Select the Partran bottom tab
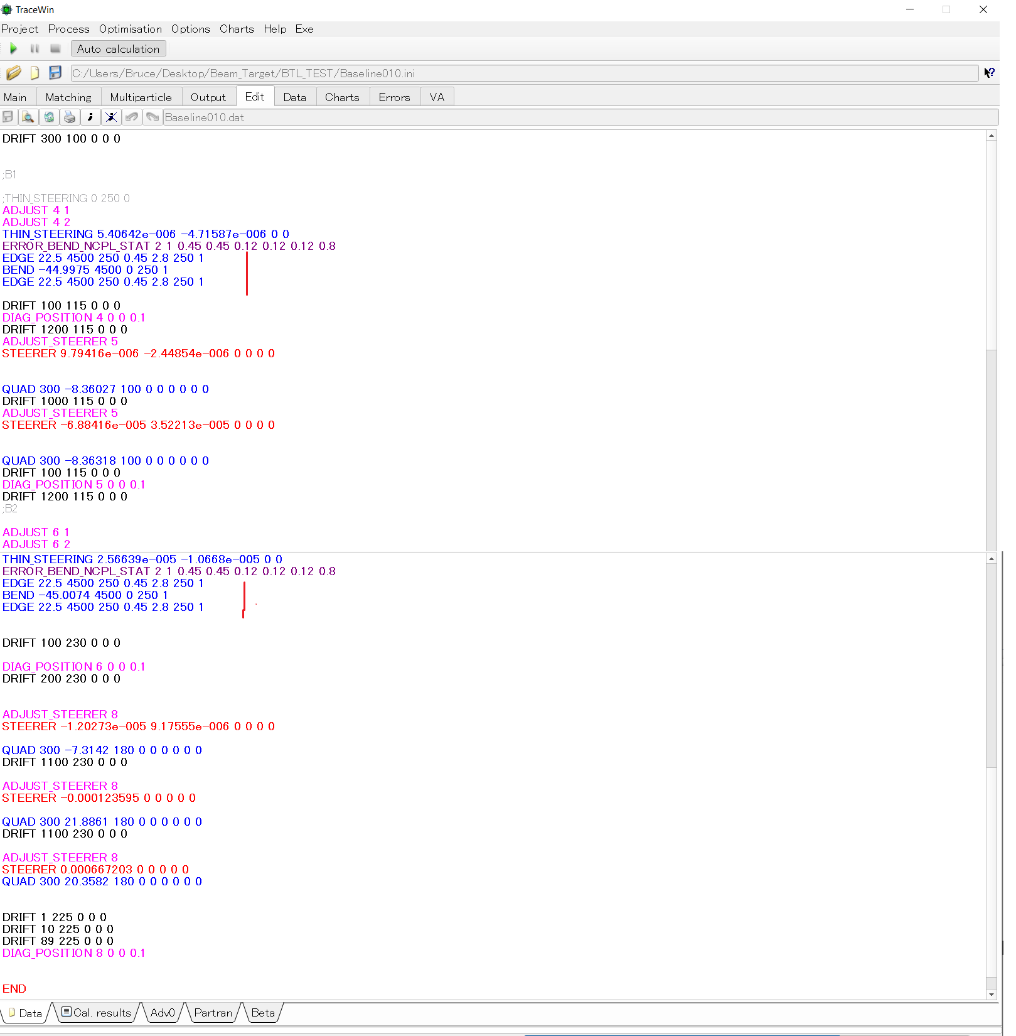This screenshot has height=1036, width=1016. pyautogui.click(x=213, y=1013)
